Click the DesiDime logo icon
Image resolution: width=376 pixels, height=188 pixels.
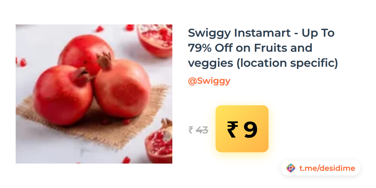point(291,168)
